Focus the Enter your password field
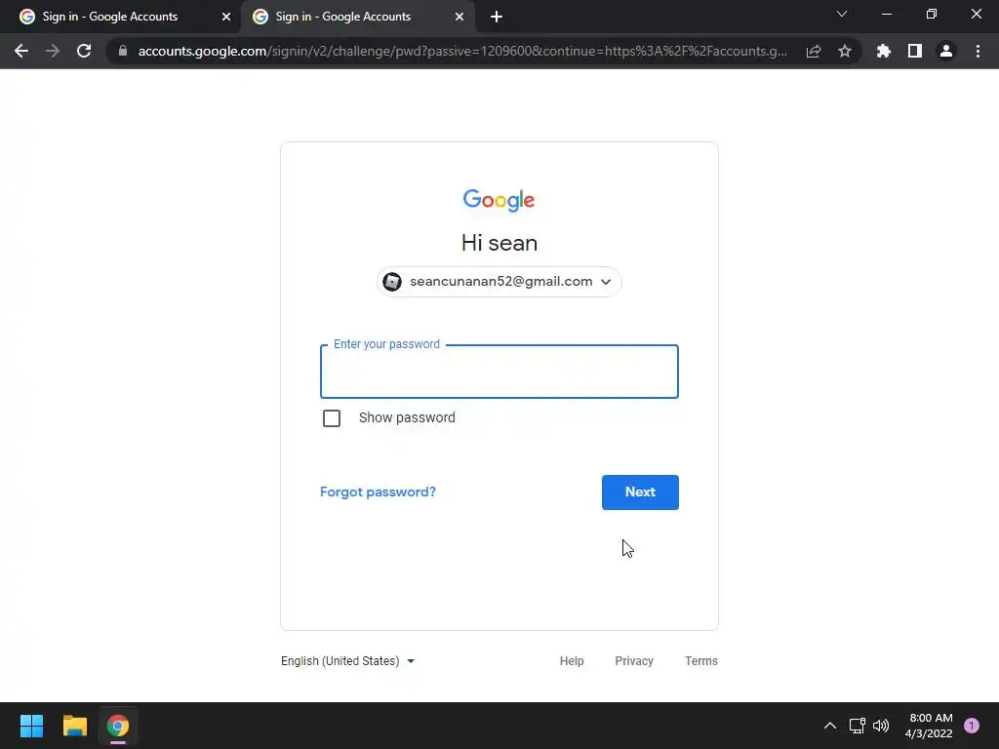This screenshot has width=999, height=749. [499, 372]
